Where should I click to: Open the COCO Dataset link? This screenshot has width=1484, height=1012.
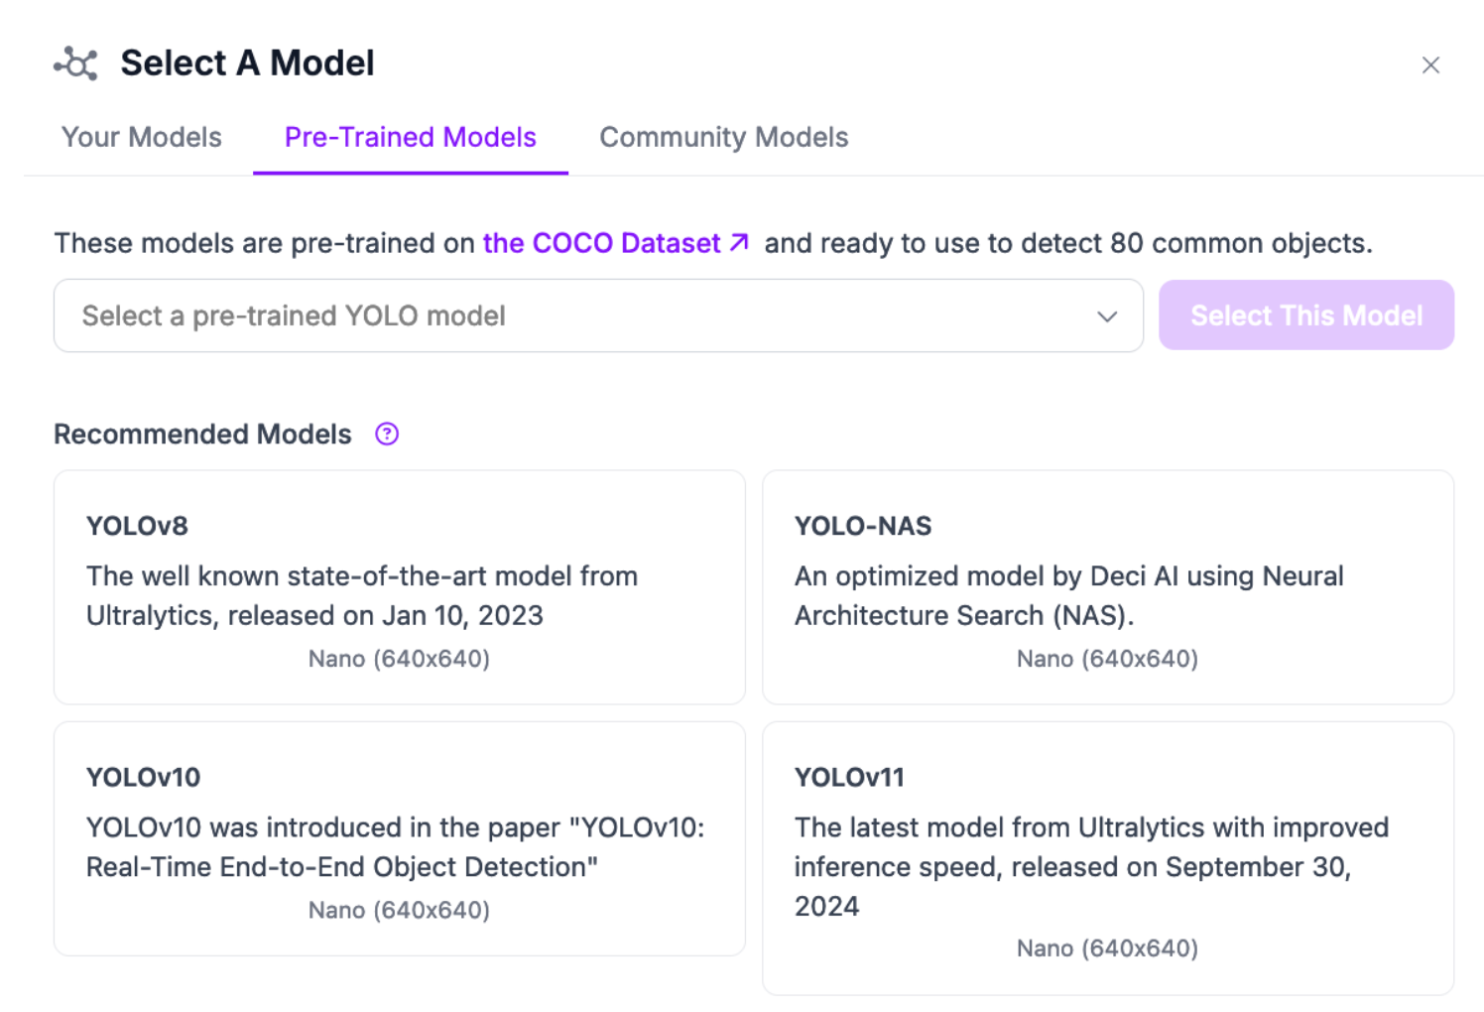tap(601, 243)
